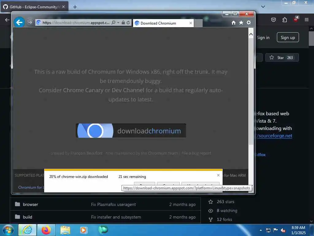This screenshot has height=236, width=314.
Task: Click the Action Center flag icon
Action: click(x=276, y=230)
